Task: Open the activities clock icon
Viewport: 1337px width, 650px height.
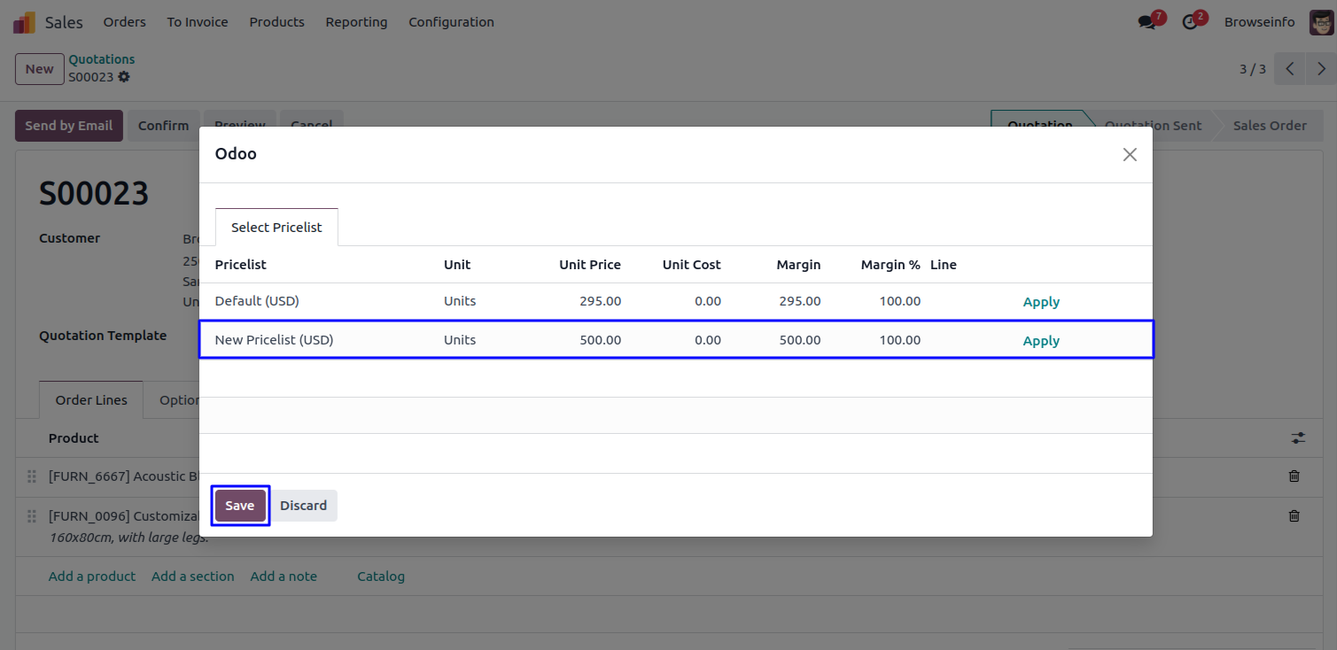Action: pos(1190,22)
